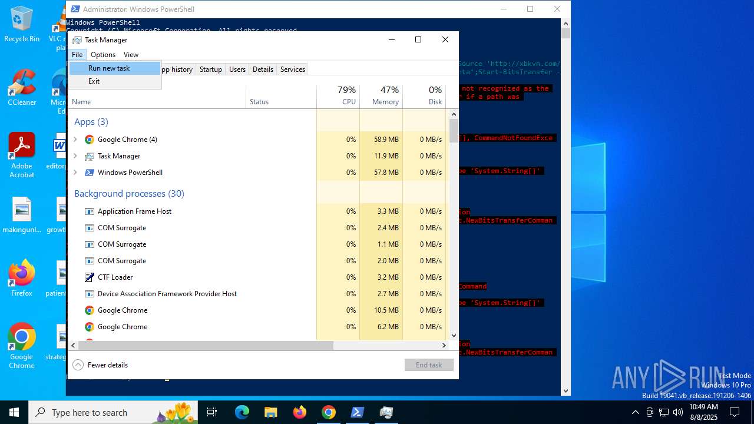Open CCleaner desktop shortcut
Screen dimensions: 754x424
click(x=22, y=88)
